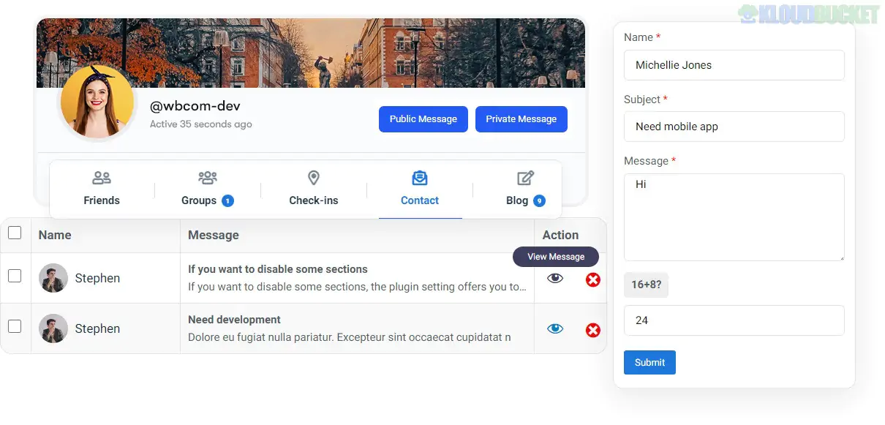
Task: Delete the 'If you want to disable' message
Action: [593, 279]
